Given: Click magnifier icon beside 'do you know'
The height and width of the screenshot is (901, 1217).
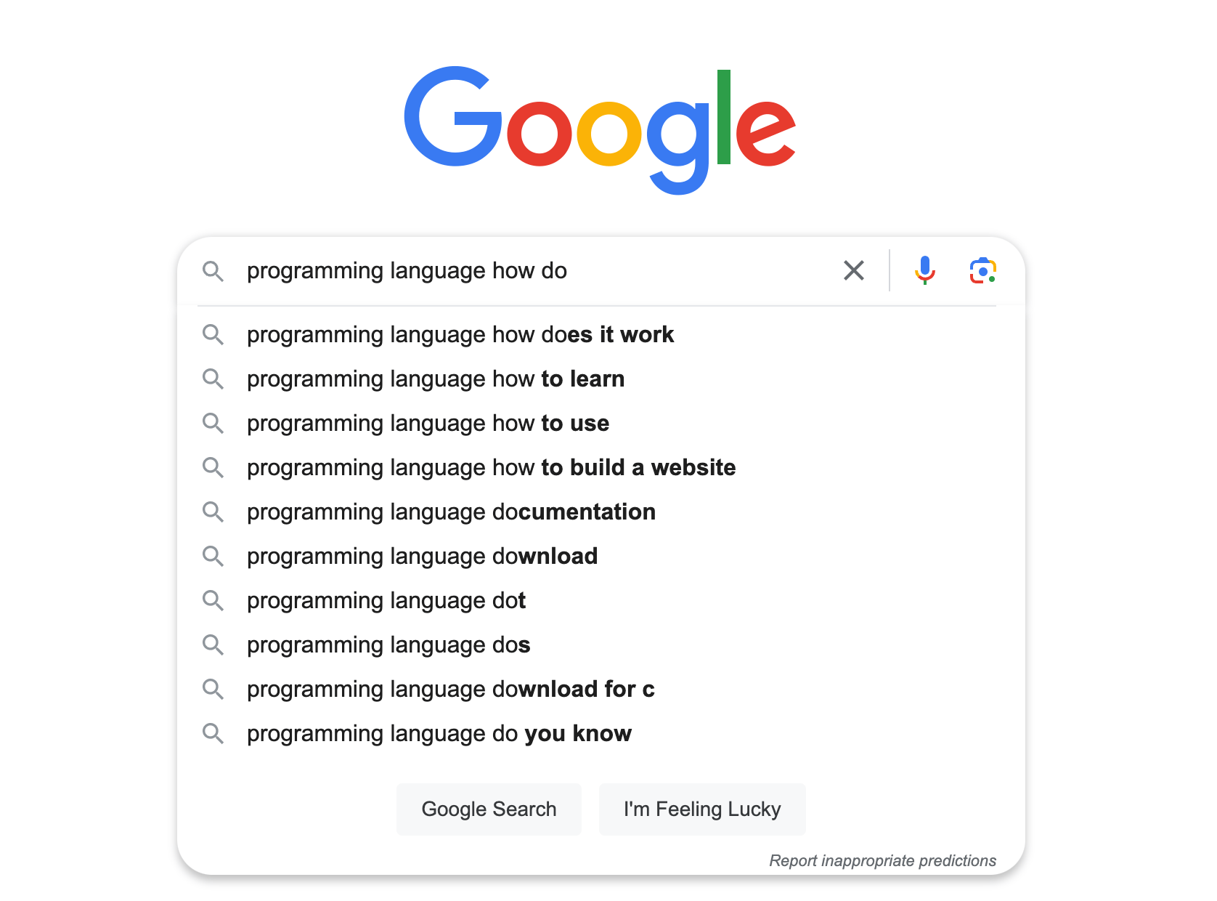Looking at the screenshot, I should (x=213, y=733).
